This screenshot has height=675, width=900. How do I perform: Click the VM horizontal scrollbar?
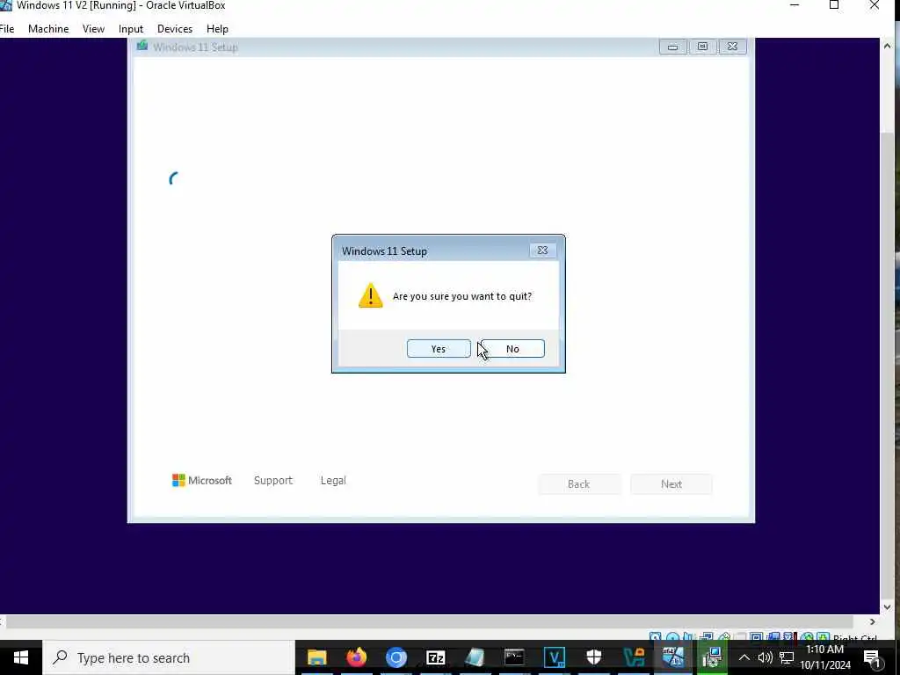coord(429,621)
